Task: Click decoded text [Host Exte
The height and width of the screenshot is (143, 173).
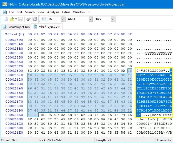Action: (161, 115)
